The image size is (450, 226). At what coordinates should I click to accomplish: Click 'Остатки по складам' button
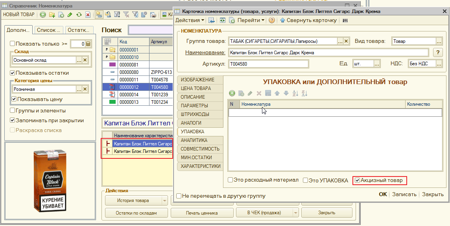pyautogui.click(x=136, y=213)
